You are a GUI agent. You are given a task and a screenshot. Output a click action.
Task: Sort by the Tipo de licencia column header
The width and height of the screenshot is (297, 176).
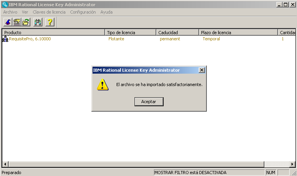pos(131,33)
